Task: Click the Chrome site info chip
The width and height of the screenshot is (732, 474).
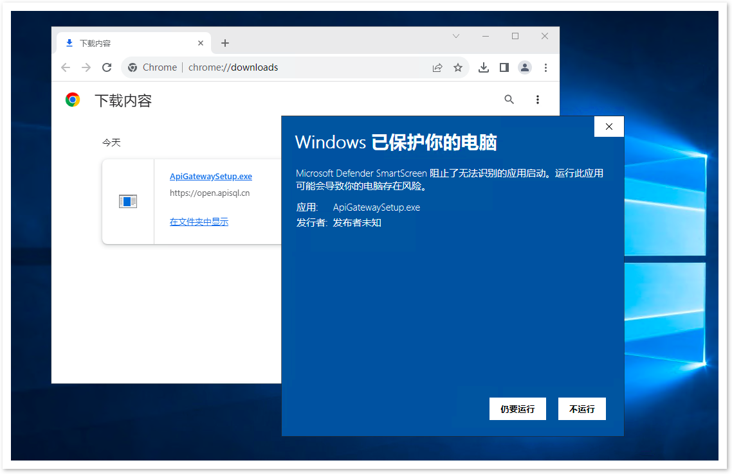Action: coord(152,67)
